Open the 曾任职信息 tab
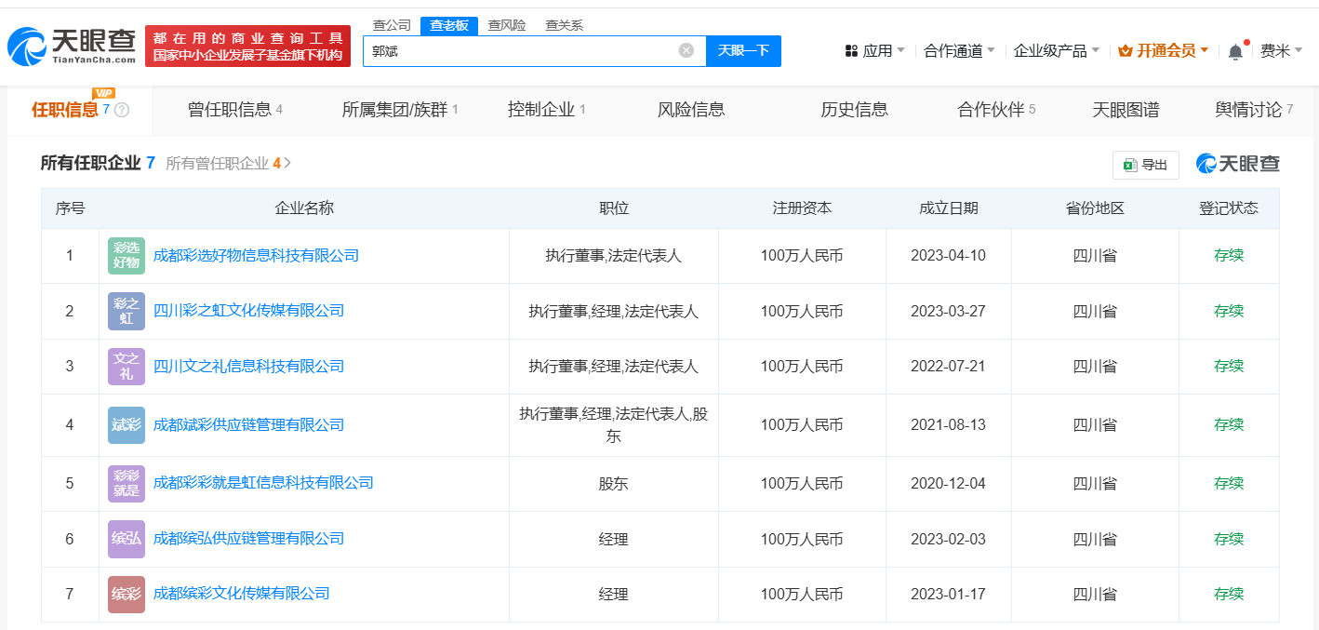The height and width of the screenshot is (630, 1319). [235, 110]
